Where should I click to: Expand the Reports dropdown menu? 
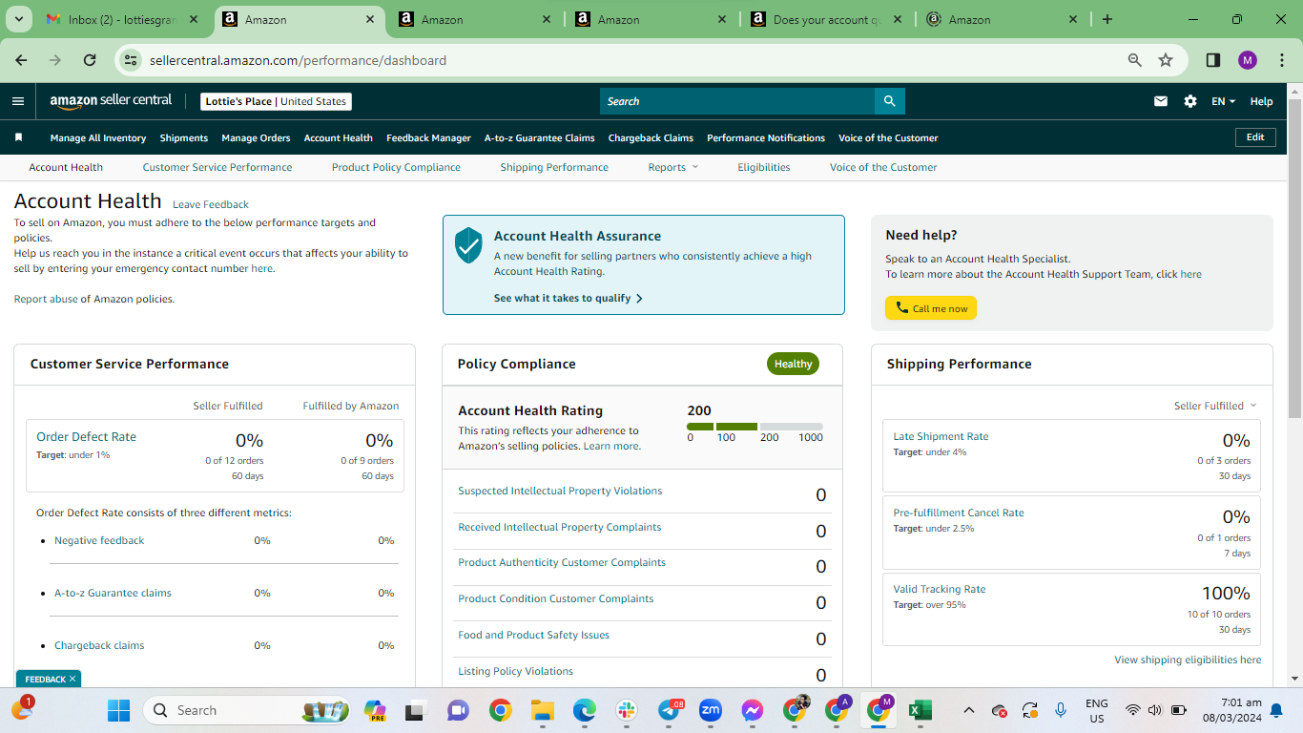point(673,167)
